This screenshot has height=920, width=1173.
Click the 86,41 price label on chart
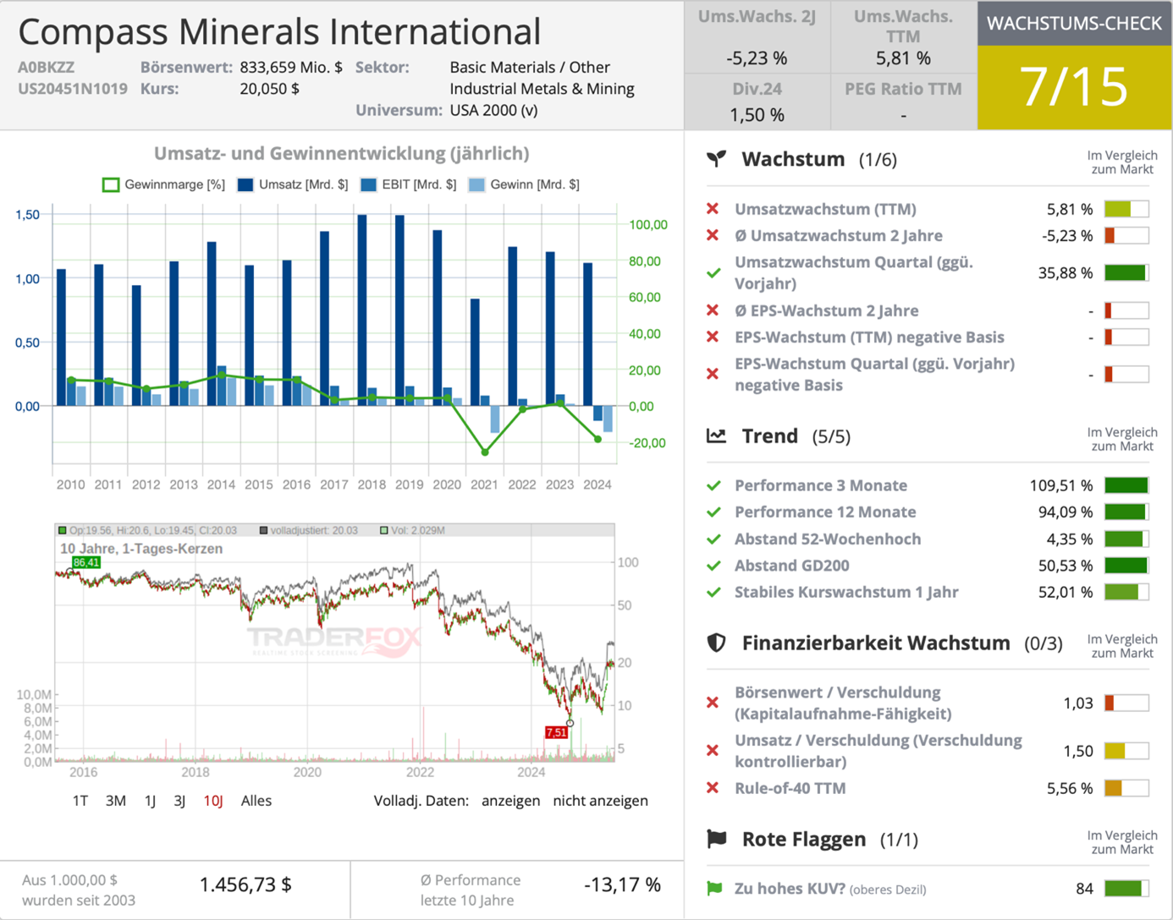click(x=86, y=562)
